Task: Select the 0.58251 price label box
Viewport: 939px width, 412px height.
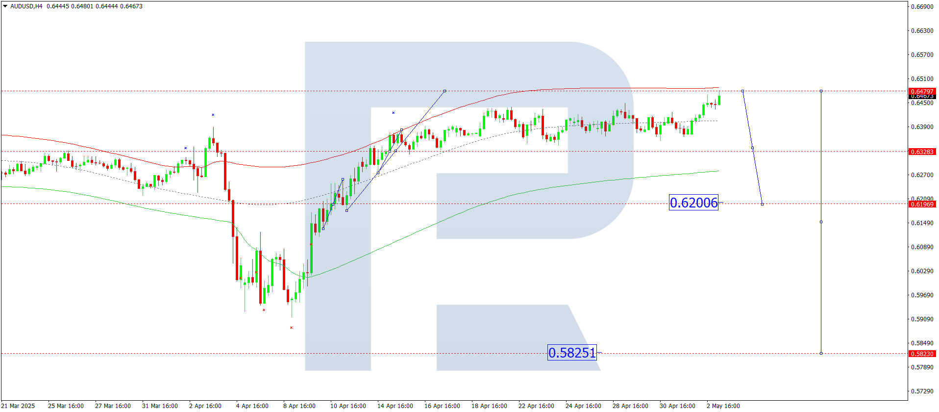Action: click(x=572, y=353)
